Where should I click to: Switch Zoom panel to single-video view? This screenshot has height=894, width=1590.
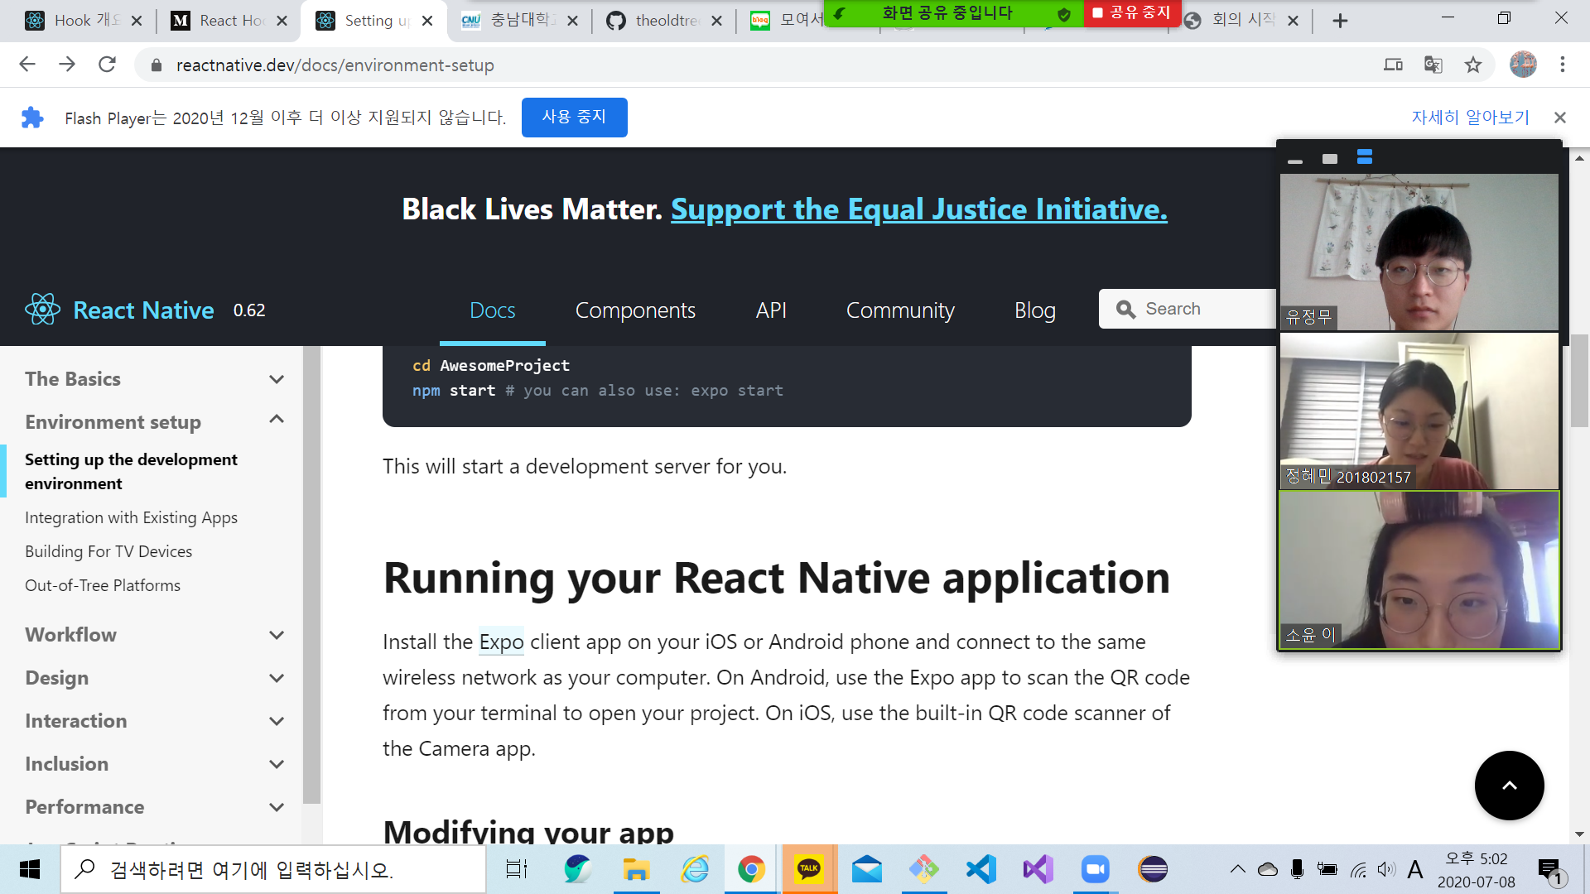coord(1330,158)
